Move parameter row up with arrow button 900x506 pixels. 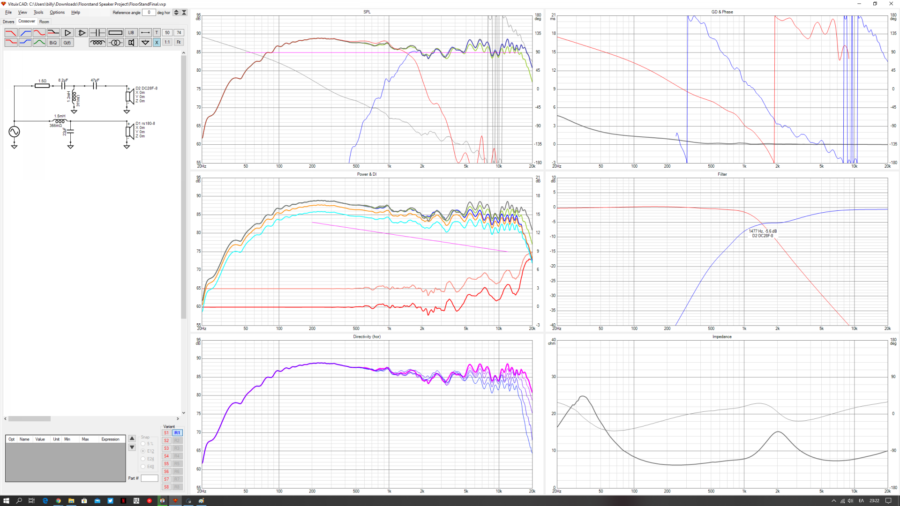[132, 439]
